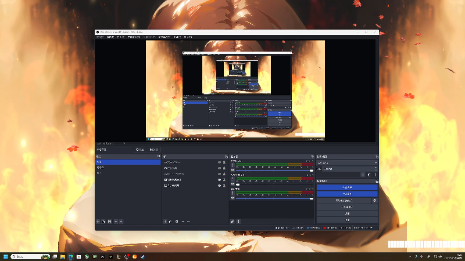The width and height of the screenshot is (465, 261).
Task: Open Task View from the taskbar
Action: click(55, 256)
